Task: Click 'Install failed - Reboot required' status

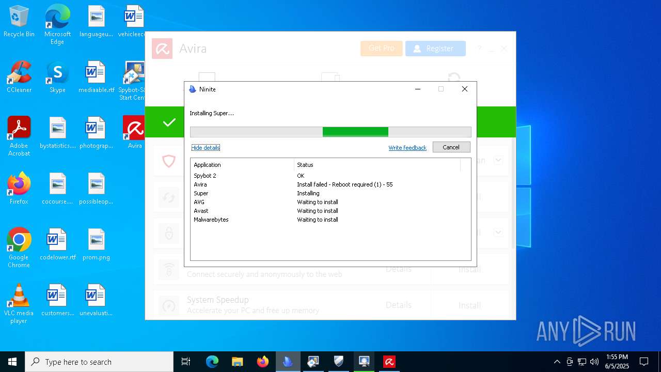Action: (344, 184)
